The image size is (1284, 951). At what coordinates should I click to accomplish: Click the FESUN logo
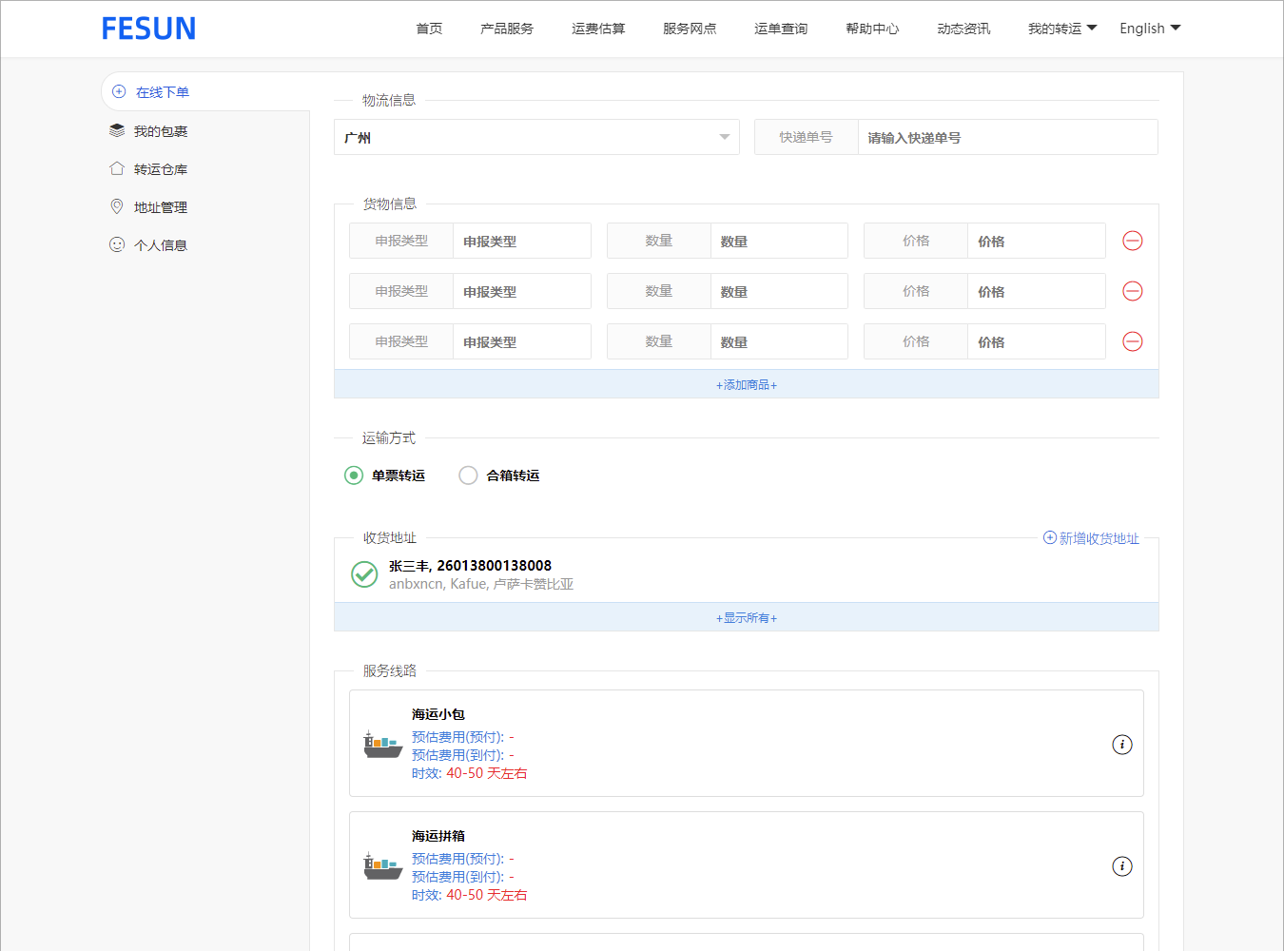[x=148, y=29]
